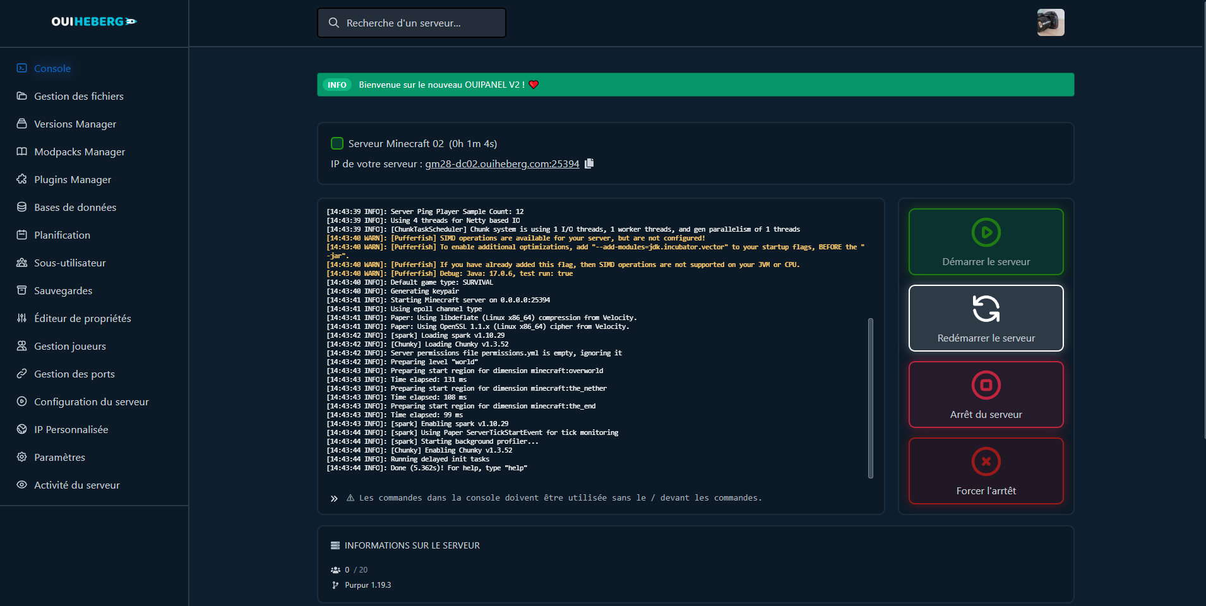Image resolution: width=1206 pixels, height=606 pixels.
Task: Click the Éditeur de propriétés sliders icon
Action: pyautogui.click(x=21, y=318)
